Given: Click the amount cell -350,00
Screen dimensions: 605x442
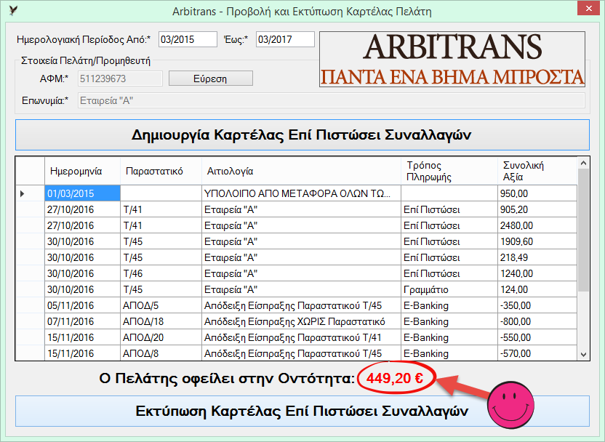Looking at the screenshot, I should click(537, 306).
